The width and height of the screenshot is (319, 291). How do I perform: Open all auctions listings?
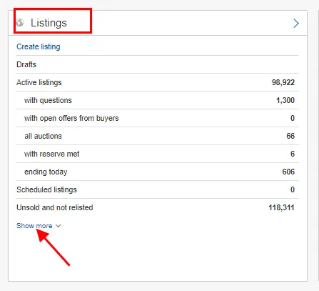click(43, 136)
